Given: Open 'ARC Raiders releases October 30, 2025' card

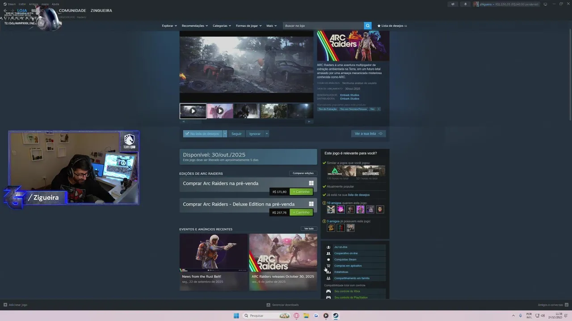Looking at the screenshot, I should coord(283,262).
